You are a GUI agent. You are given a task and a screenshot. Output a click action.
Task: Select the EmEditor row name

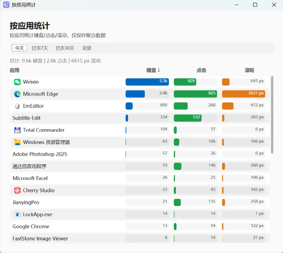(x=34, y=106)
